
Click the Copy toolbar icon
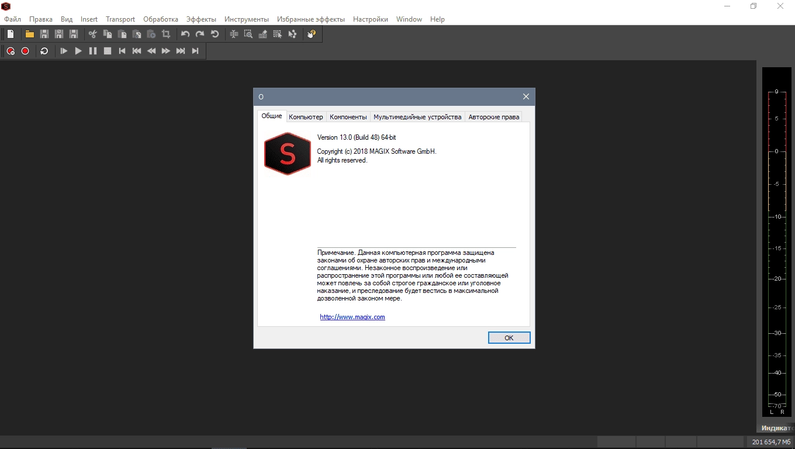(x=108, y=34)
